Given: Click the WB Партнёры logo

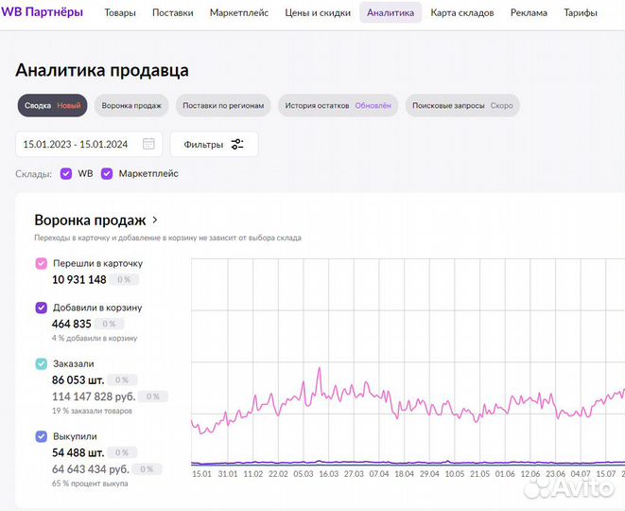Looking at the screenshot, I should (42, 12).
